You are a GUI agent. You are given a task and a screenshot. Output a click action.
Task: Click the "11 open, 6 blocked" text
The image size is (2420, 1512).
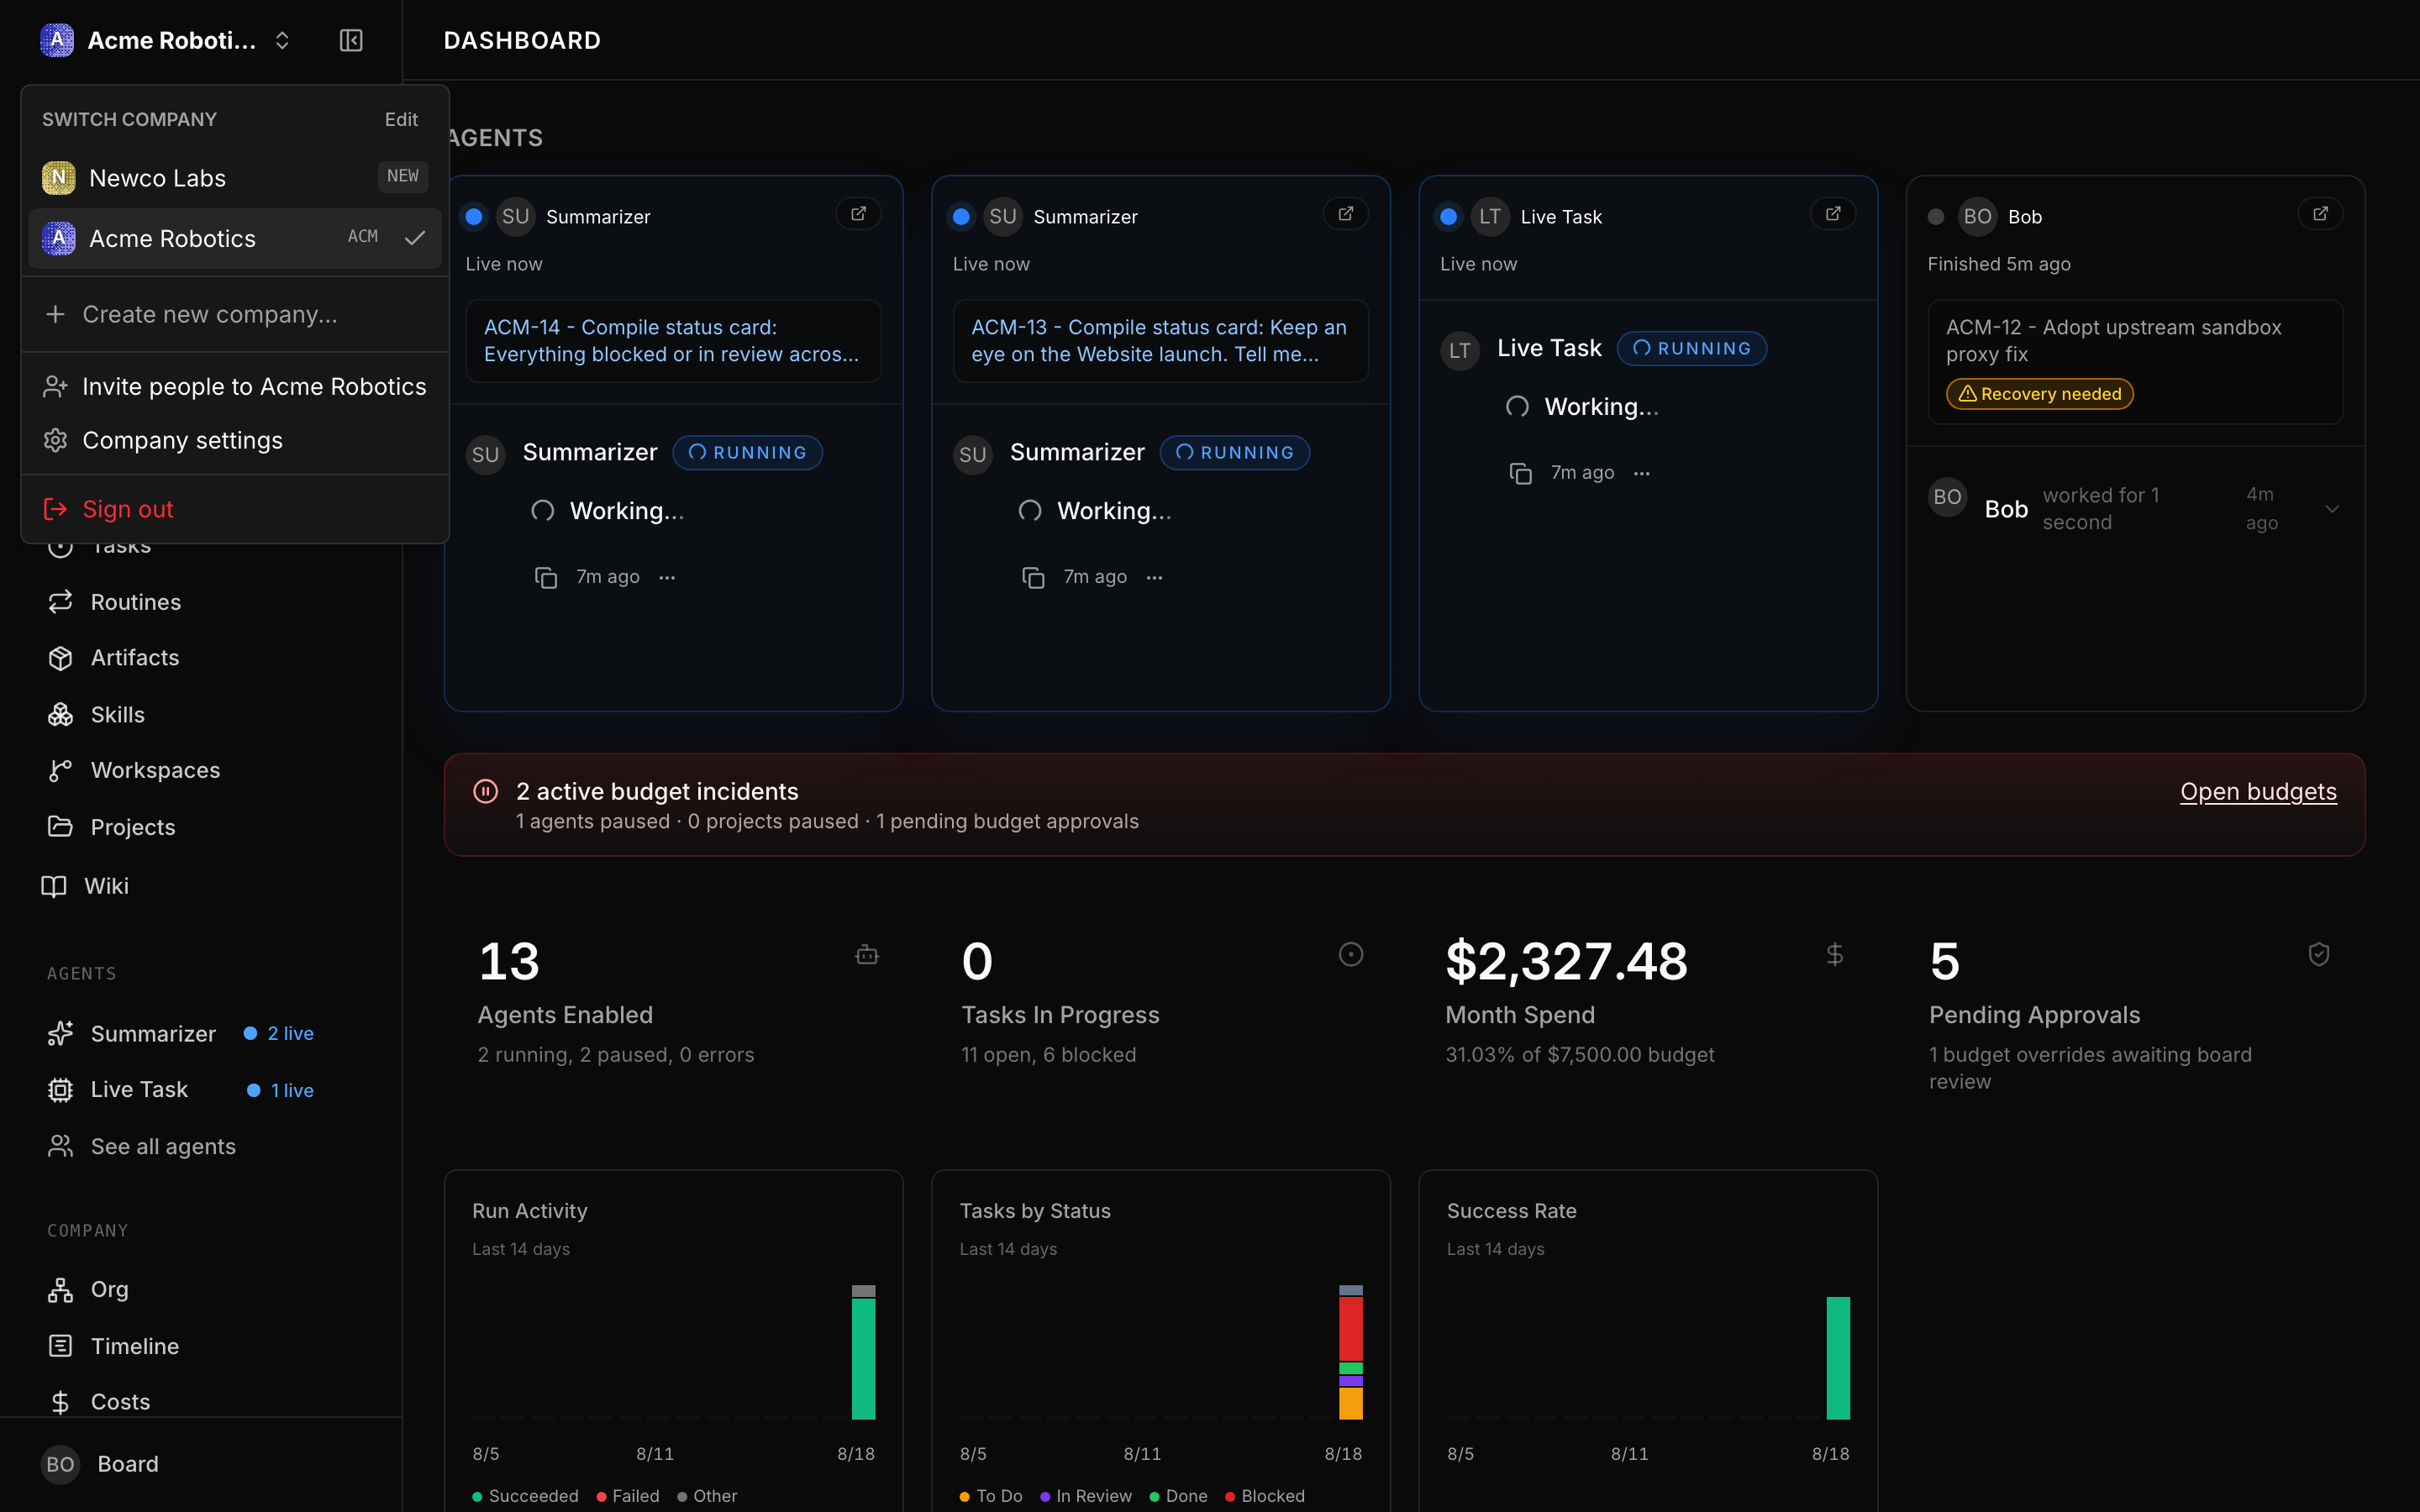point(1049,1055)
